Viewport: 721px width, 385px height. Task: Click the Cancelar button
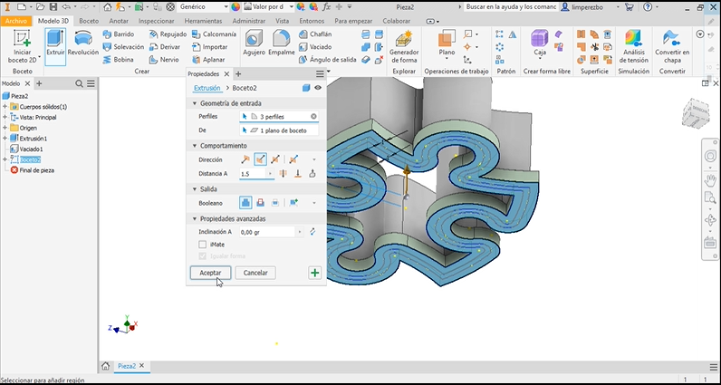tap(255, 273)
